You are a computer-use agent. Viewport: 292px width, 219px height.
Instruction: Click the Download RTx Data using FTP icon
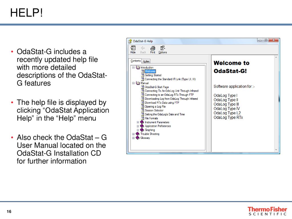click(143, 103)
